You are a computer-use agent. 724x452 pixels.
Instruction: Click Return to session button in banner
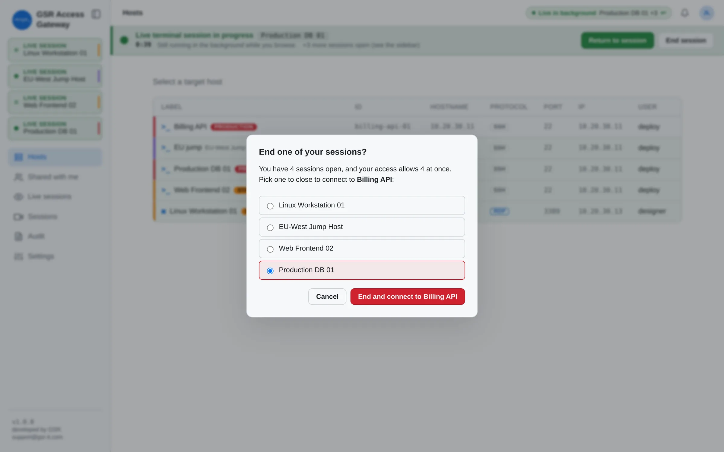(618, 40)
